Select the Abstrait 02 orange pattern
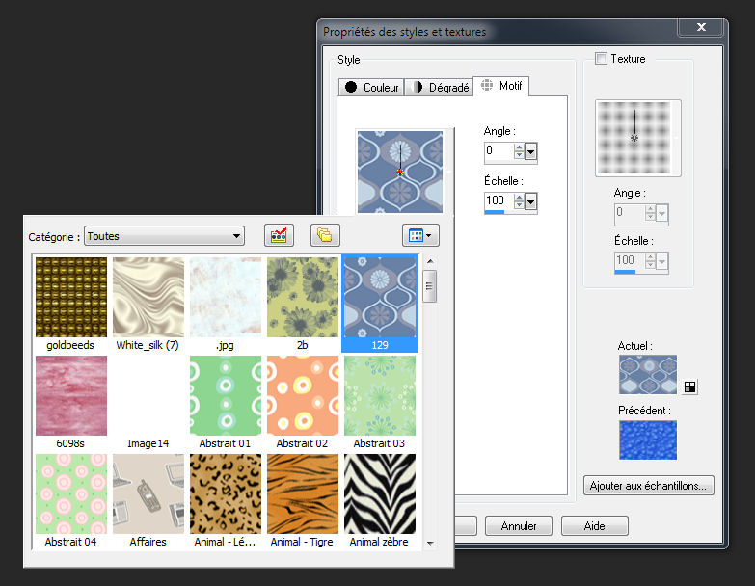 [x=302, y=395]
